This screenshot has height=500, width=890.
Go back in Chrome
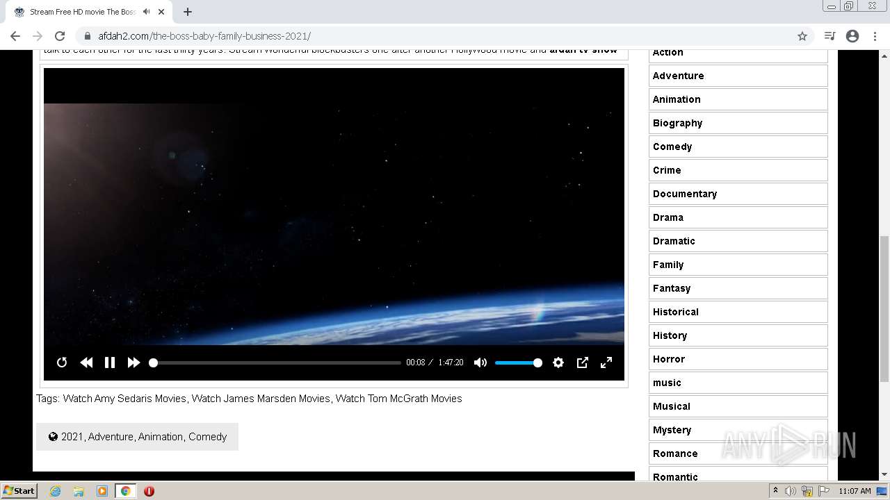pos(15,36)
